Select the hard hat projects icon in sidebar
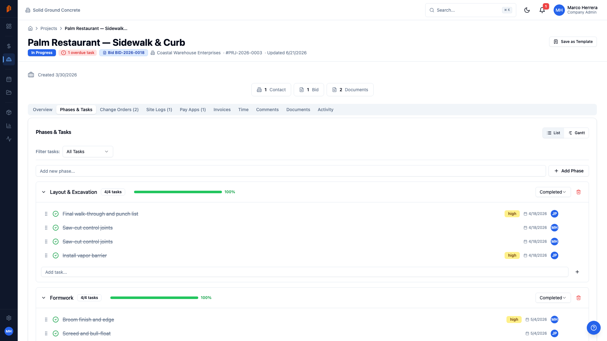The width and height of the screenshot is (607, 341). [9, 59]
